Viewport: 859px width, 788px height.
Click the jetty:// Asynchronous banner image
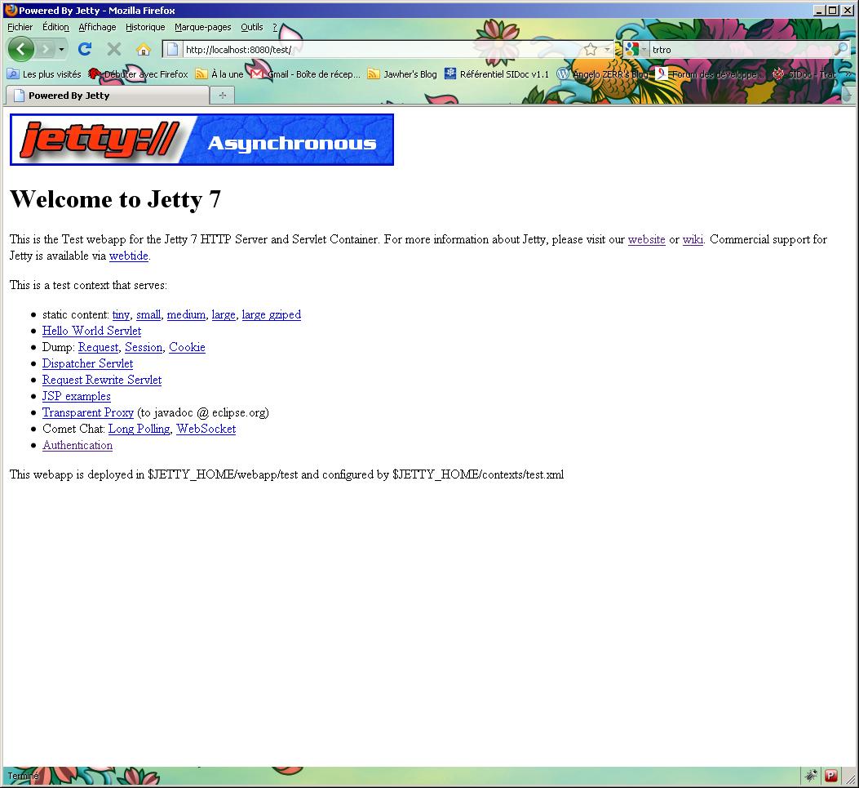(x=201, y=140)
